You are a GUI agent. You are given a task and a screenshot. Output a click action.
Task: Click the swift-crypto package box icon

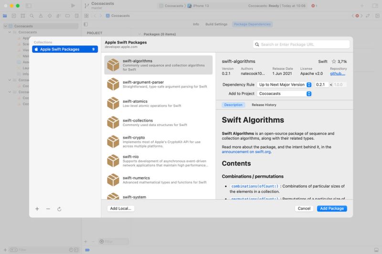coord(113,142)
